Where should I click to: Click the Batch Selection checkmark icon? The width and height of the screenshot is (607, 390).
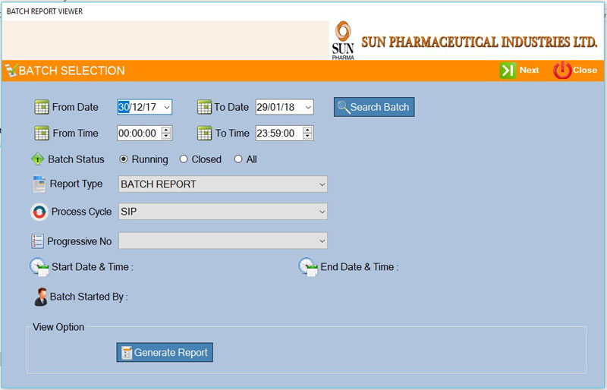pos(11,71)
